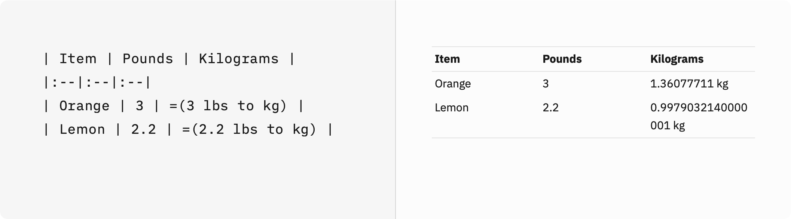The height and width of the screenshot is (219, 791).
Task: Place cursor on "Orange" in the markdown source
Action: tap(84, 106)
